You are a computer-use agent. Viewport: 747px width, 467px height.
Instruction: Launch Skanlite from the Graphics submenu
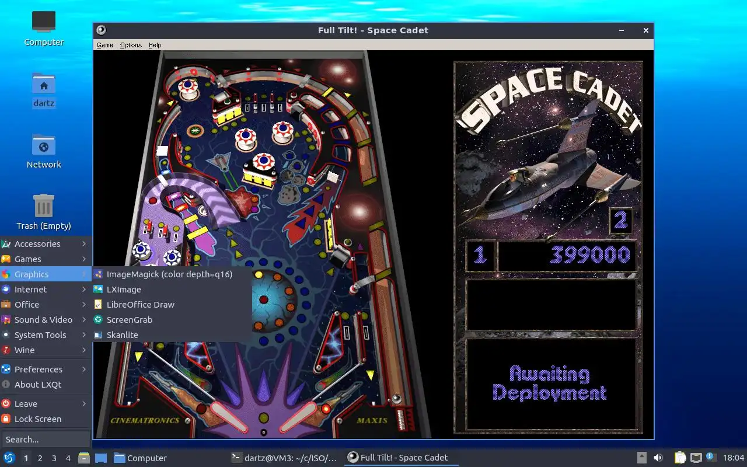pyautogui.click(x=172, y=335)
